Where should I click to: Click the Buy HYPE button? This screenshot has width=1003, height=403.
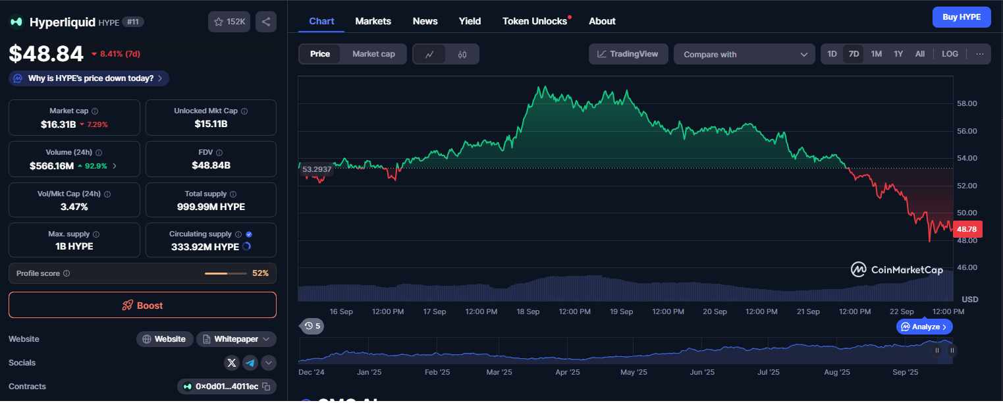tap(962, 17)
